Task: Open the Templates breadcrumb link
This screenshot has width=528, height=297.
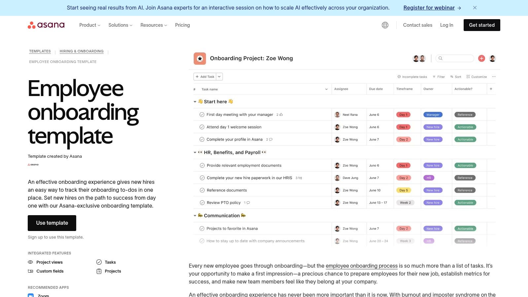Action: 40,51
